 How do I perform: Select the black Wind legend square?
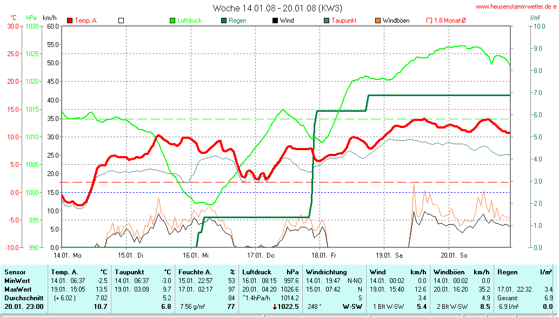(x=275, y=21)
